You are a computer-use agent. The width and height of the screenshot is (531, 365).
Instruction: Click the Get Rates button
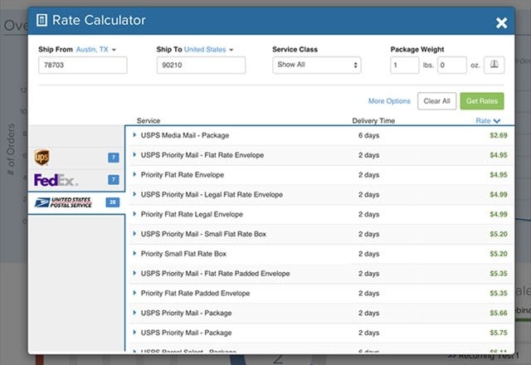[x=482, y=101]
